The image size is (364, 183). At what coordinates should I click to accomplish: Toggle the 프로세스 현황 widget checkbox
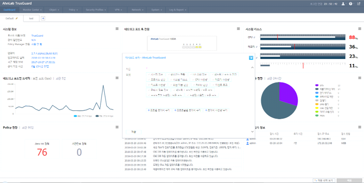tap(149, 79)
